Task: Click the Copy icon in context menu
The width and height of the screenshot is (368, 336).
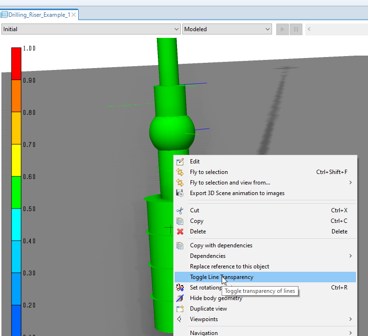Action: point(180,221)
